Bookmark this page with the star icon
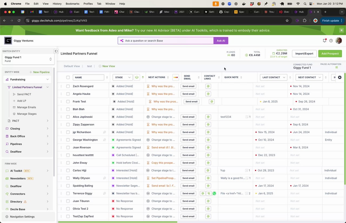The image size is (346, 223). point(287,20)
